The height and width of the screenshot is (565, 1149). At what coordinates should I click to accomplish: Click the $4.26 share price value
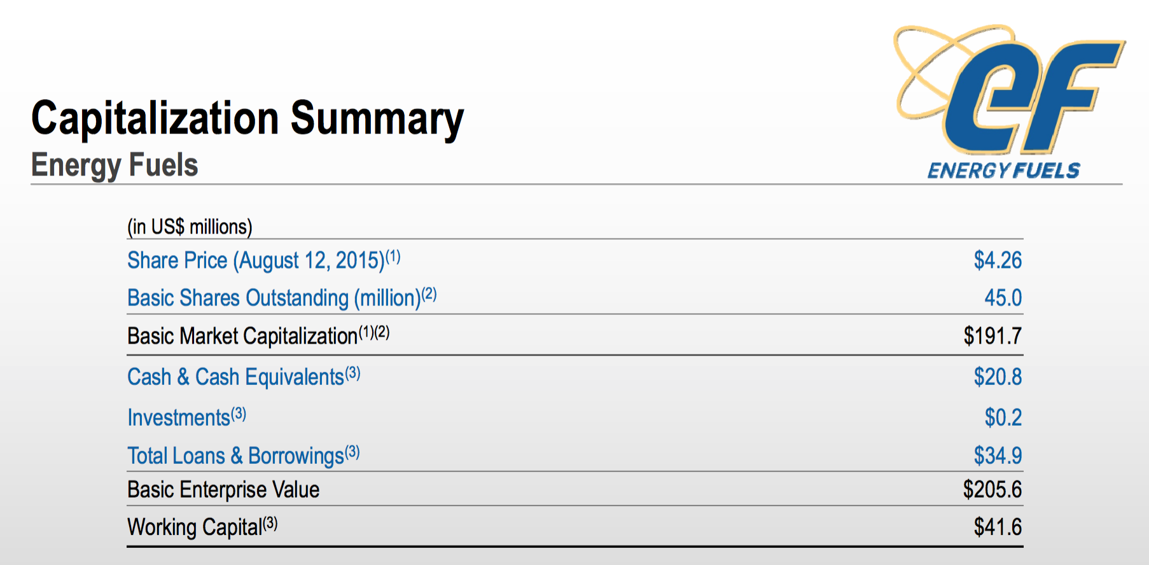[x=997, y=260]
